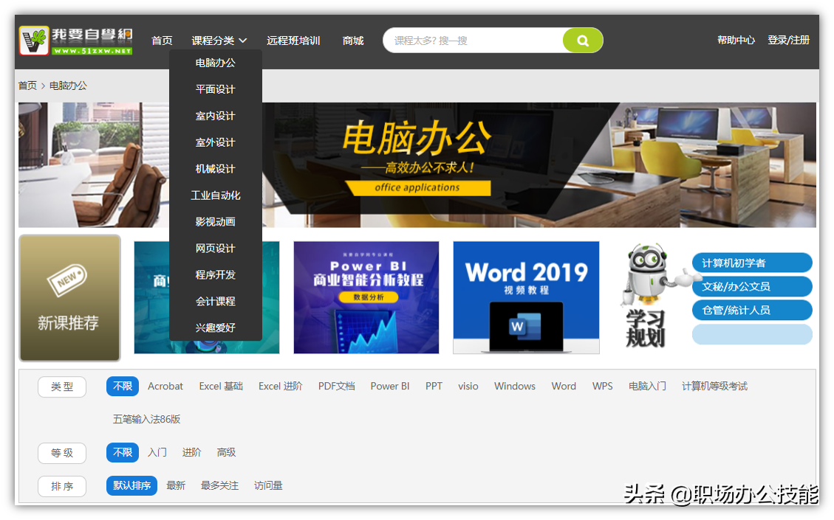
Task: Open the 远程班培训 menu item
Action: pyautogui.click(x=293, y=41)
